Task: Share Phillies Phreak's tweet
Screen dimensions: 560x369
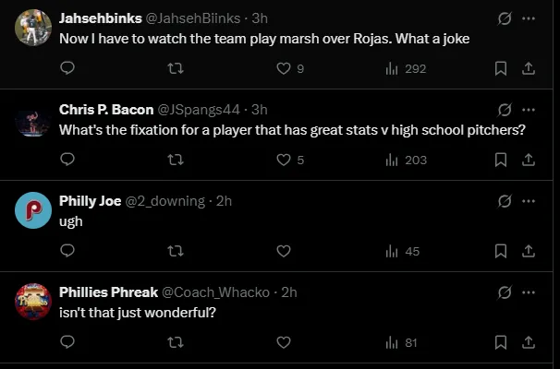Action: (x=528, y=342)
